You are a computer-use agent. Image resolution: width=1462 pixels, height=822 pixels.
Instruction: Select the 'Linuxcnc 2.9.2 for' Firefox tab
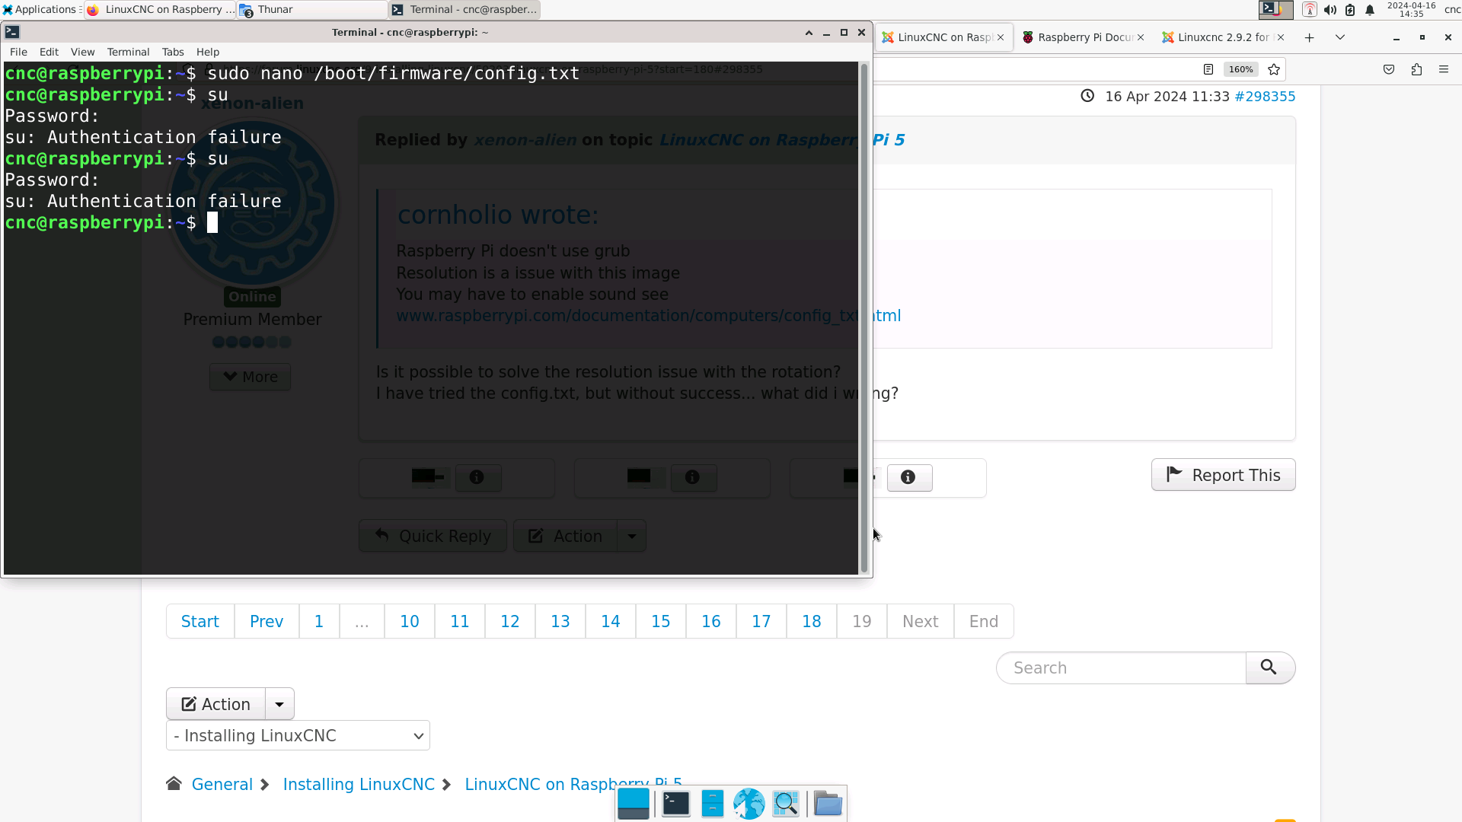tap(1224, 37)
